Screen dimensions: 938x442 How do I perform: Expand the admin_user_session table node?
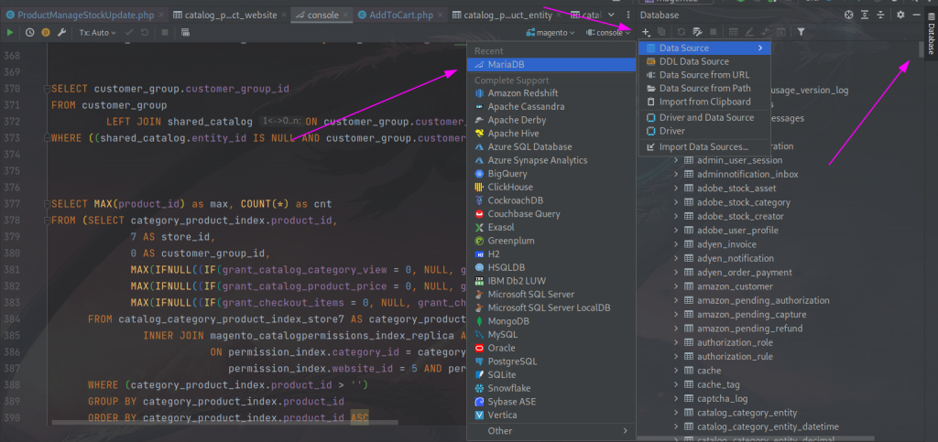(676, 160)
